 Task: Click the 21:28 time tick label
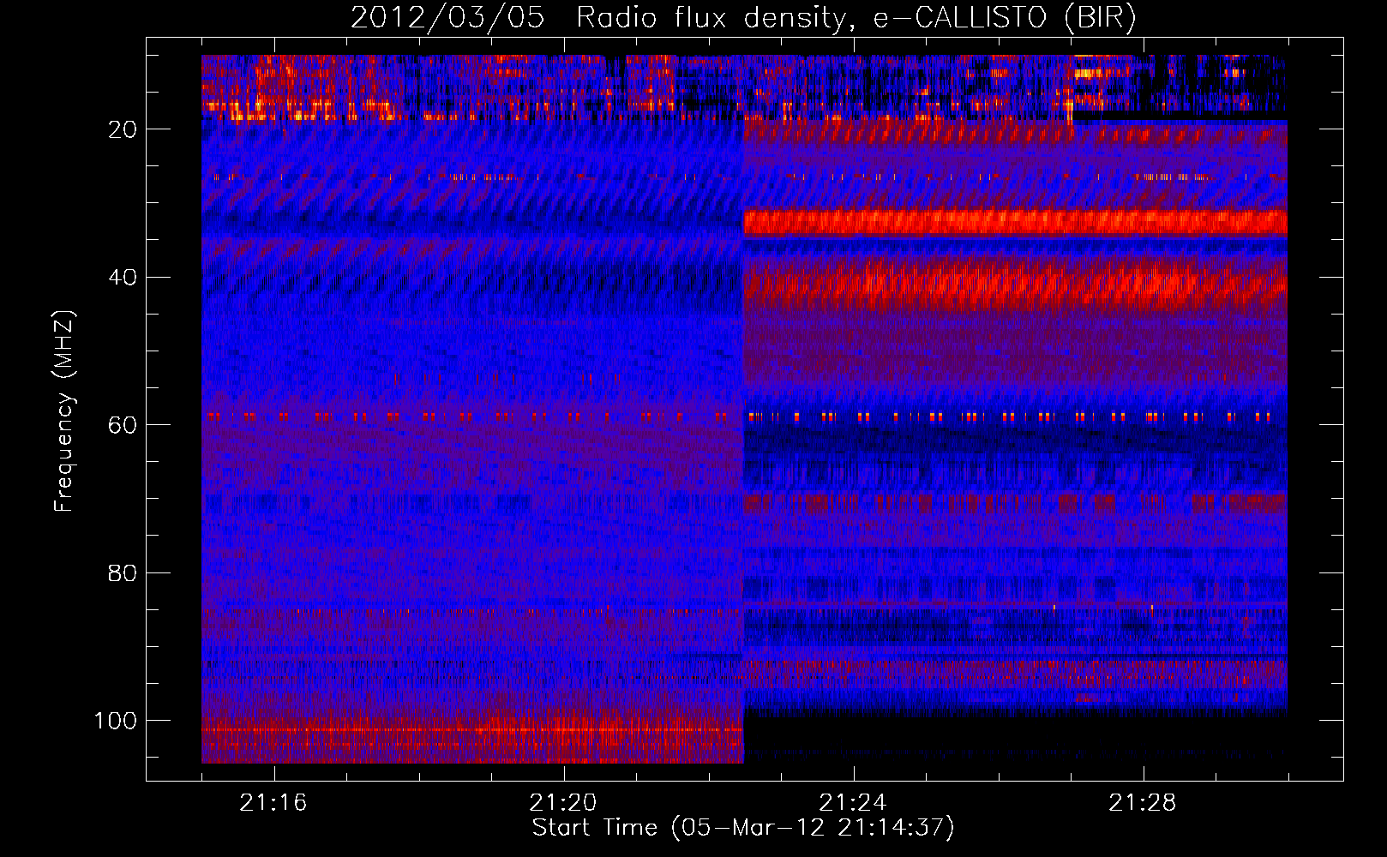1143,803
